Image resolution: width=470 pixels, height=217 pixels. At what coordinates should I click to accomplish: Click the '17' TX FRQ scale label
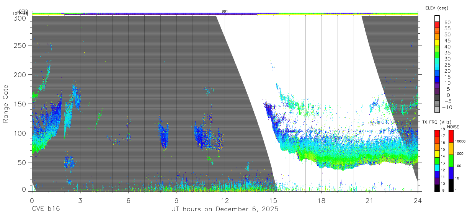(443, 136)
